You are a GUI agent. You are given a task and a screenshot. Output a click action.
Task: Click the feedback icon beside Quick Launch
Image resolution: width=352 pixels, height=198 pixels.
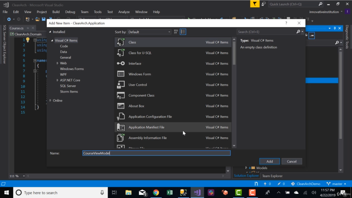coord(264,4)
